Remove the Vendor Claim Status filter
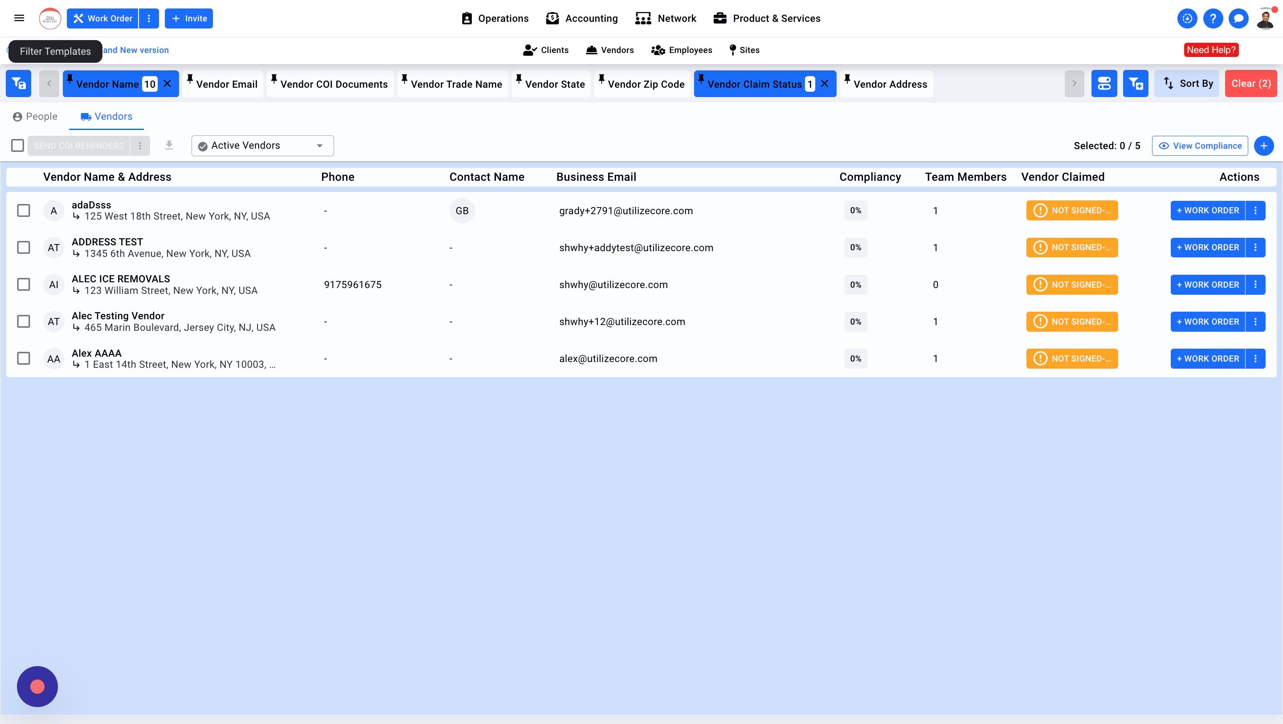The height and width of the screenshot is (724, 1283). (825, 84)
